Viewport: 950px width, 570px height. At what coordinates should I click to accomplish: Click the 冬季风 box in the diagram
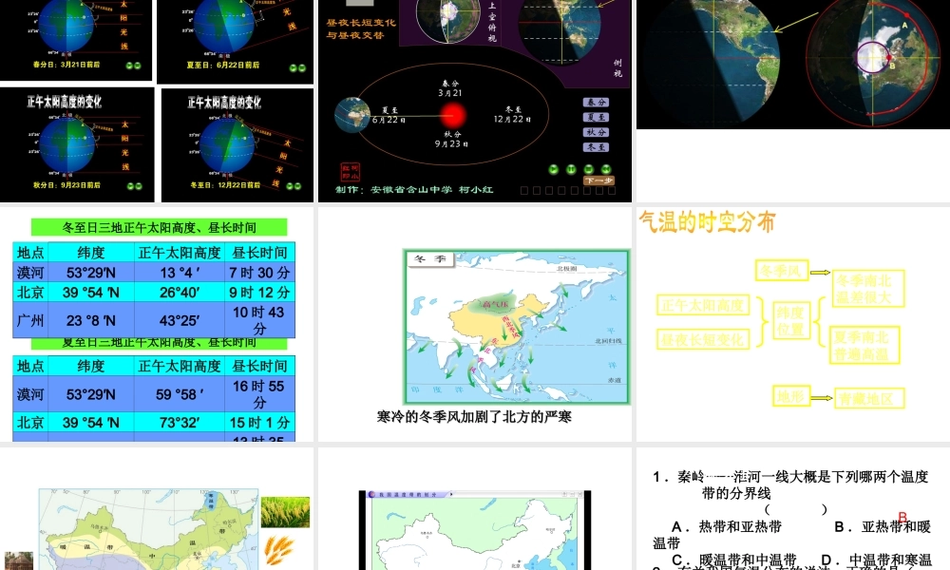(782, 270)
